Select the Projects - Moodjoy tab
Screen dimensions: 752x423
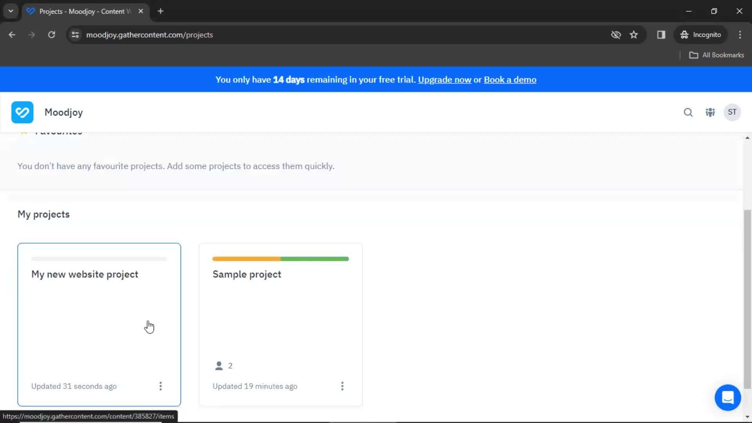click(x=85, y=11)
